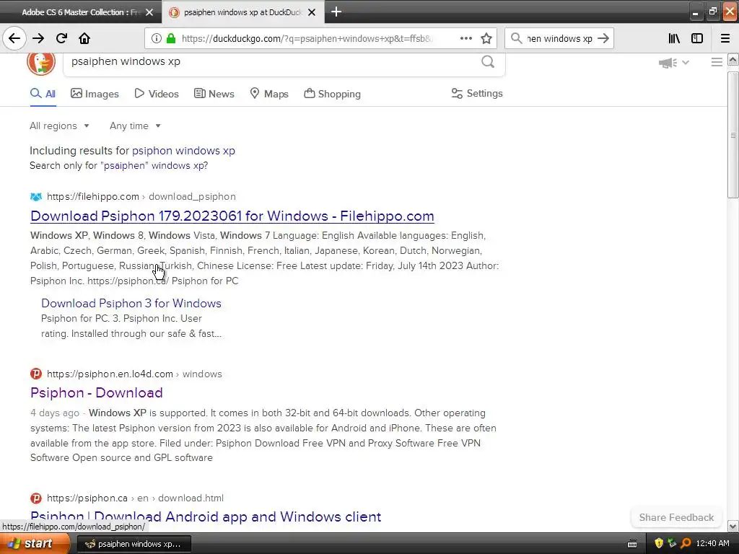Show site information icon in address bar
This screenshot has width=739, height=554.
pos(156,38)
